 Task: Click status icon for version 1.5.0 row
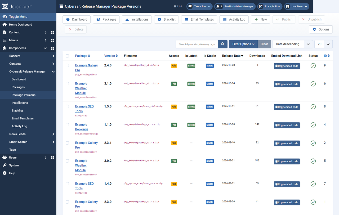[x=313, y=107]
